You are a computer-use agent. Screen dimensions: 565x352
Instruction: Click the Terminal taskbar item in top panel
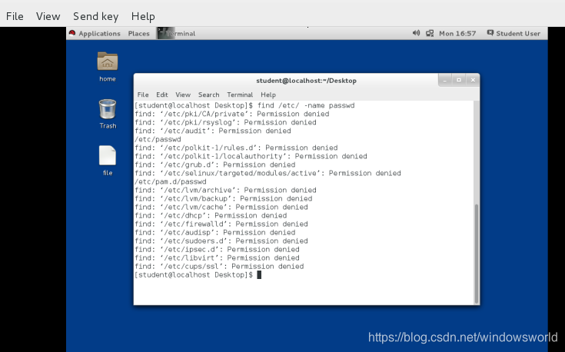[x=177, y=34]
